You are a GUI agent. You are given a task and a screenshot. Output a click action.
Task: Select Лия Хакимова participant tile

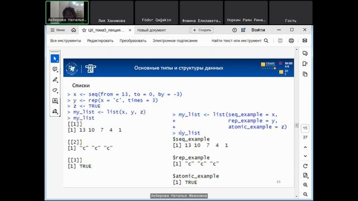(x=112, y=12)
